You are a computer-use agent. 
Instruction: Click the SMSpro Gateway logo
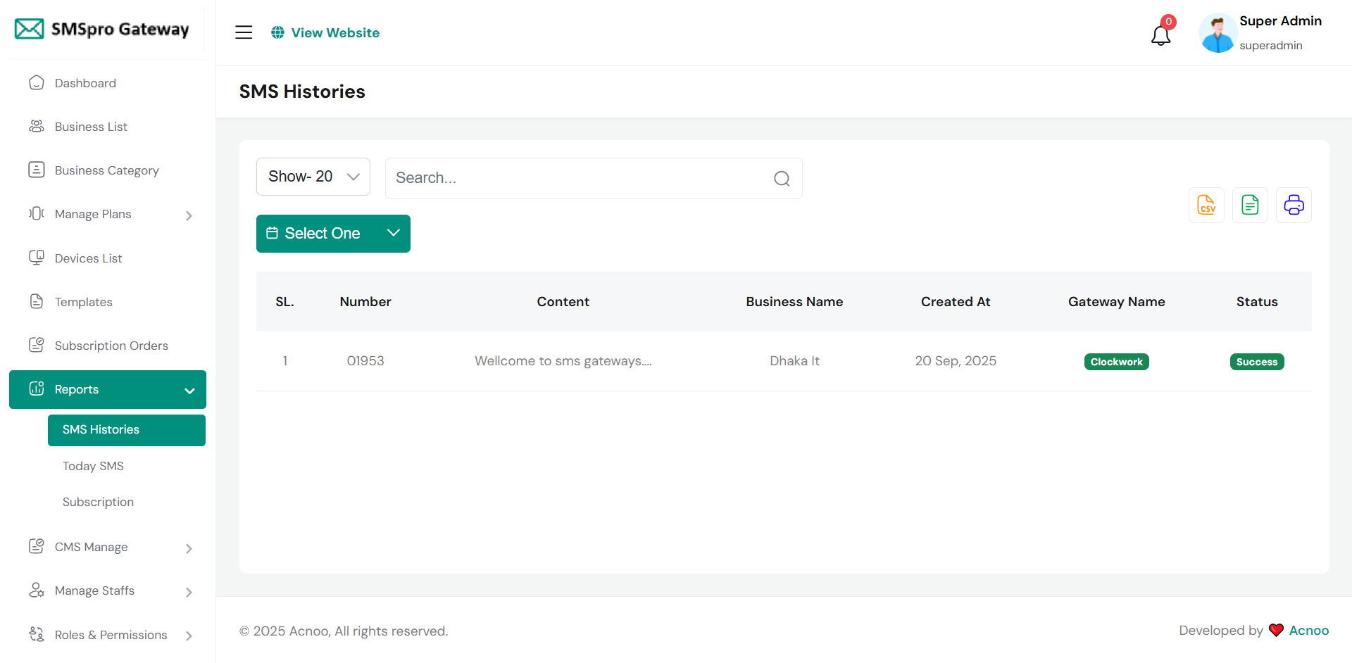point(103,30)
